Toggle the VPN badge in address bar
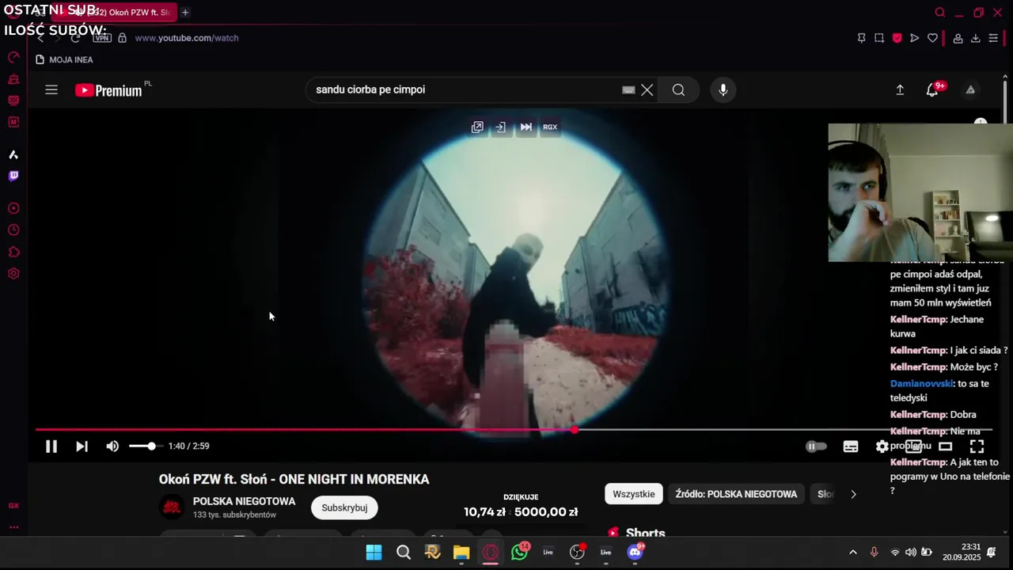The image size is (1013, 570). click(x=101, y=38)
